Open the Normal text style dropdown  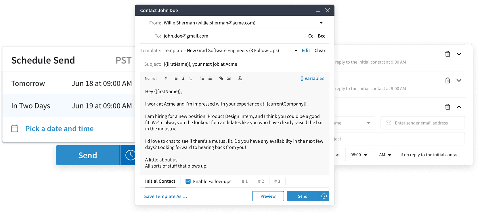pyautogui.click(x=156, y=78)
